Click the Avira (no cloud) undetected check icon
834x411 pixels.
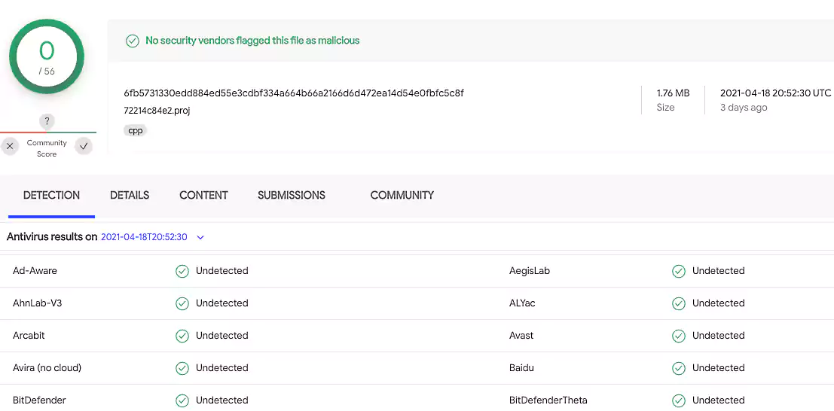pos(182,368)
